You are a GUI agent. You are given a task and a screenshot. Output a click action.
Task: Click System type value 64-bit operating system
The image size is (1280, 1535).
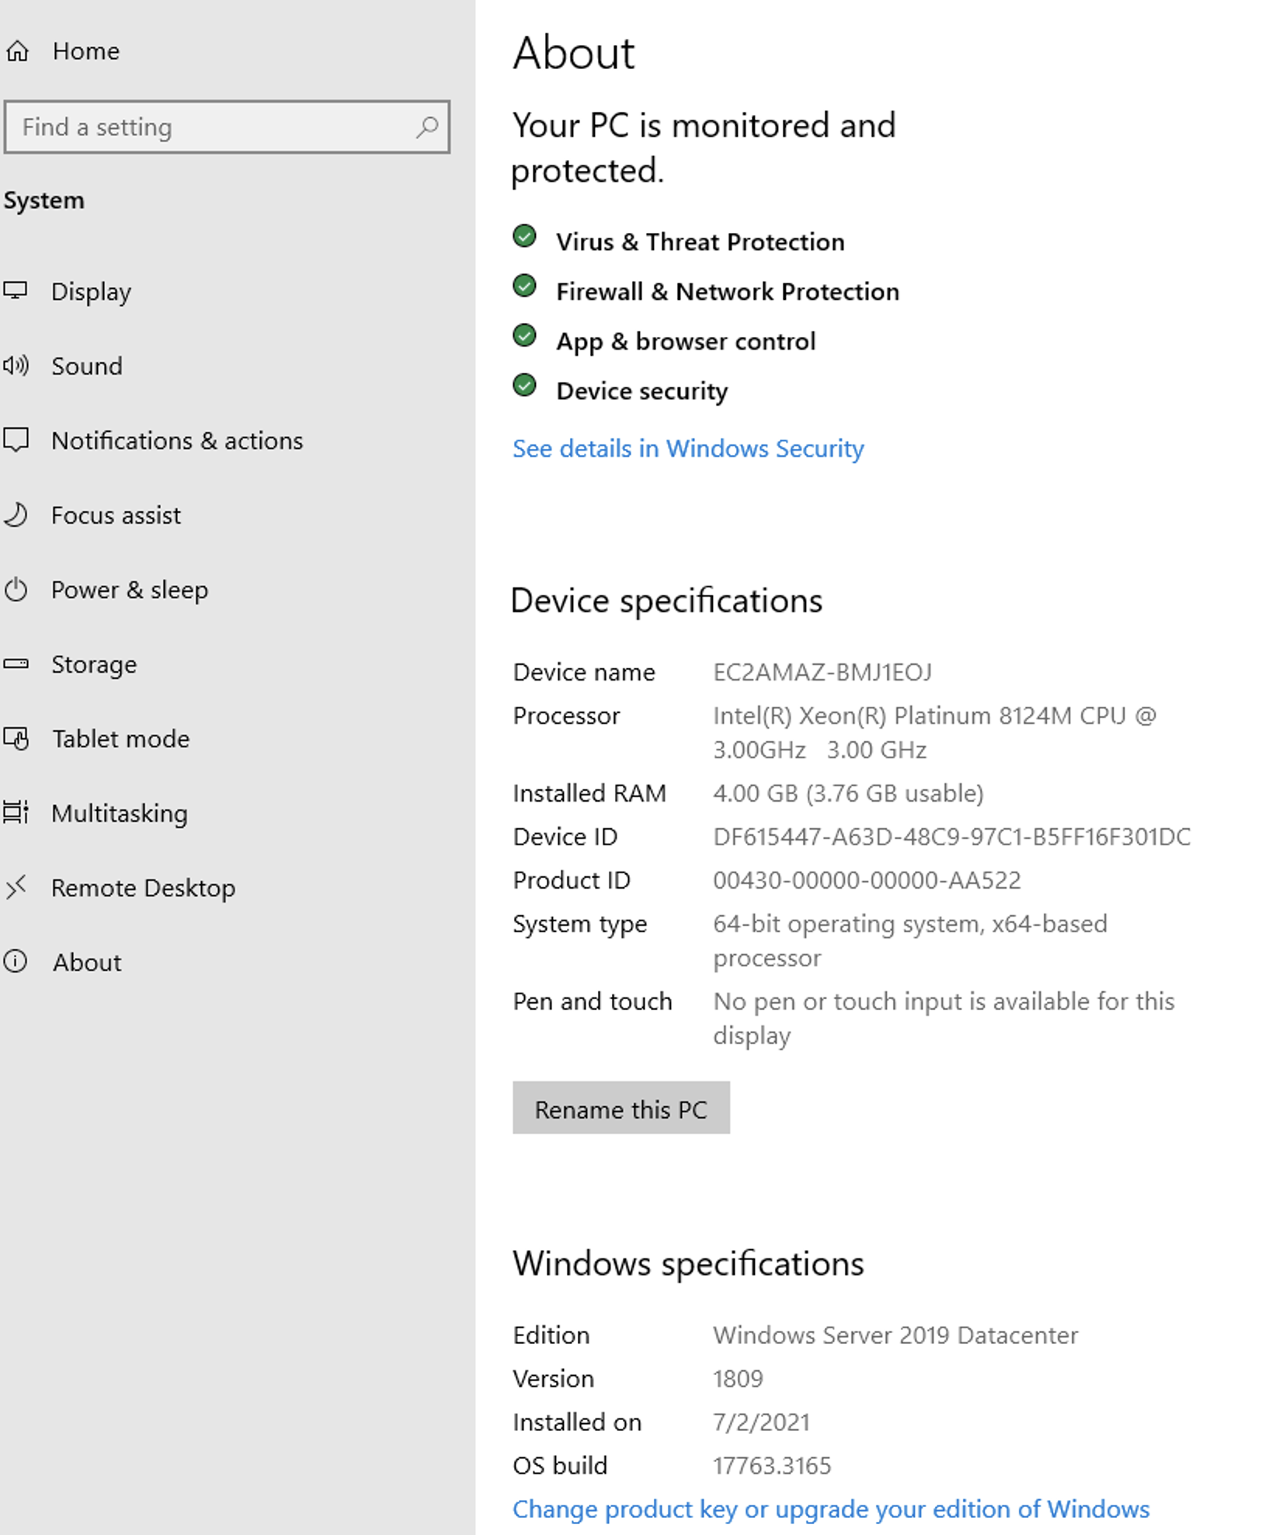click(x=910, y=941)
